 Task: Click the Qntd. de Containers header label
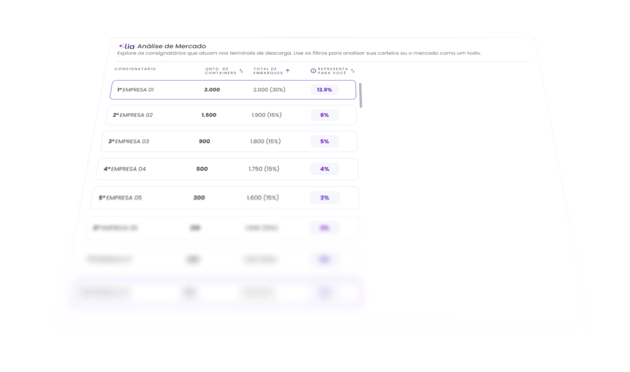click(220, 71)
